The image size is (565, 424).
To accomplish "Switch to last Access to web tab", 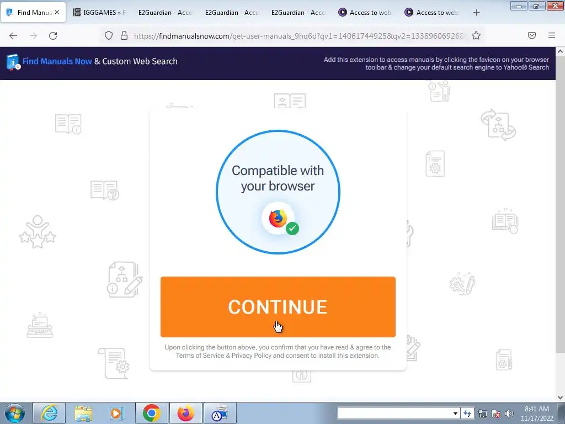I will (x=431, y=13).
